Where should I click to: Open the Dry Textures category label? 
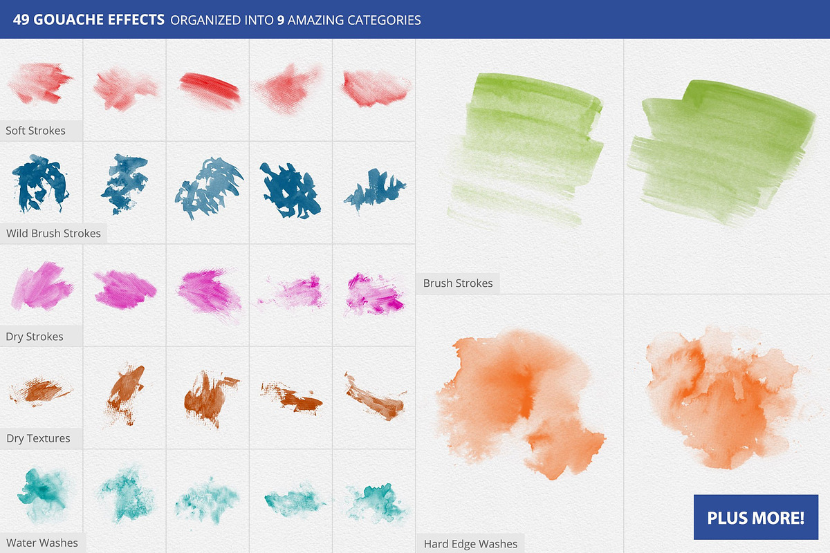[38, 438]
